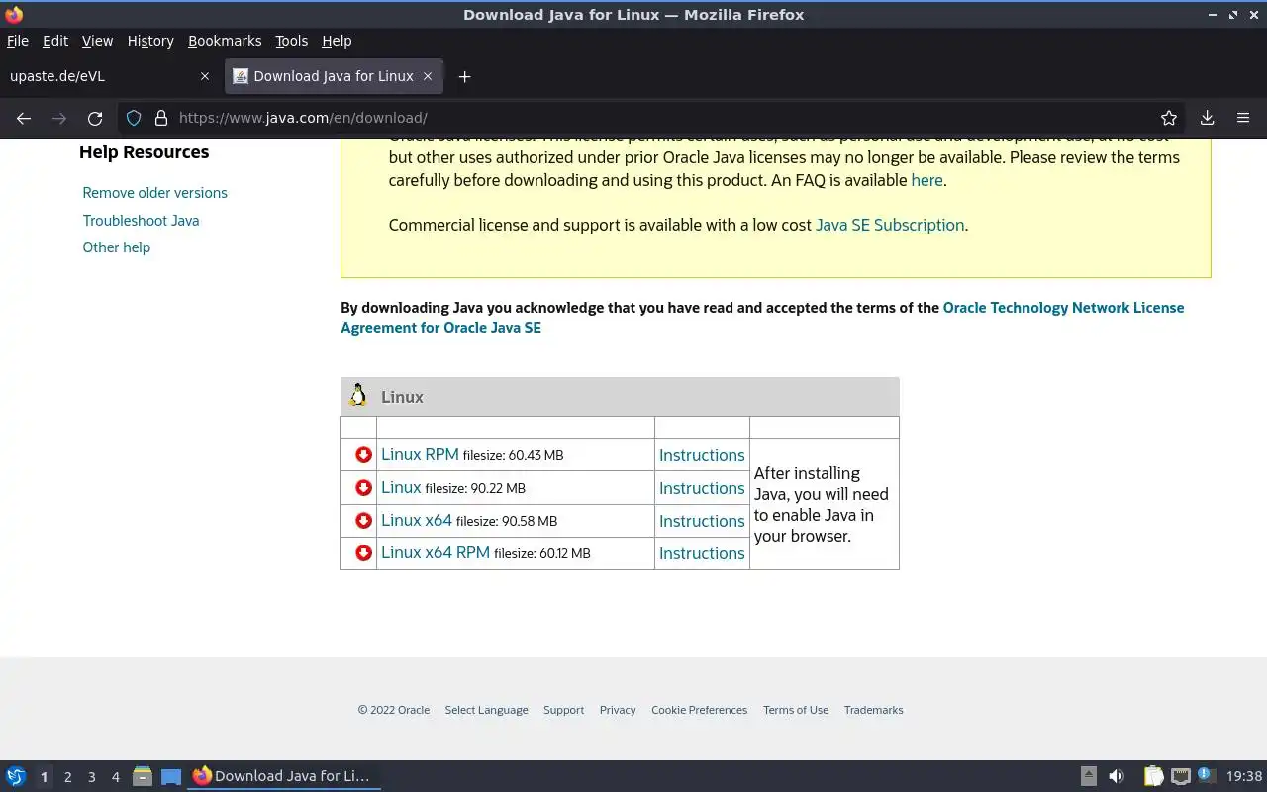Open the Java SE Subscription link
The image size is (1267, 792).
coord(890,225)
